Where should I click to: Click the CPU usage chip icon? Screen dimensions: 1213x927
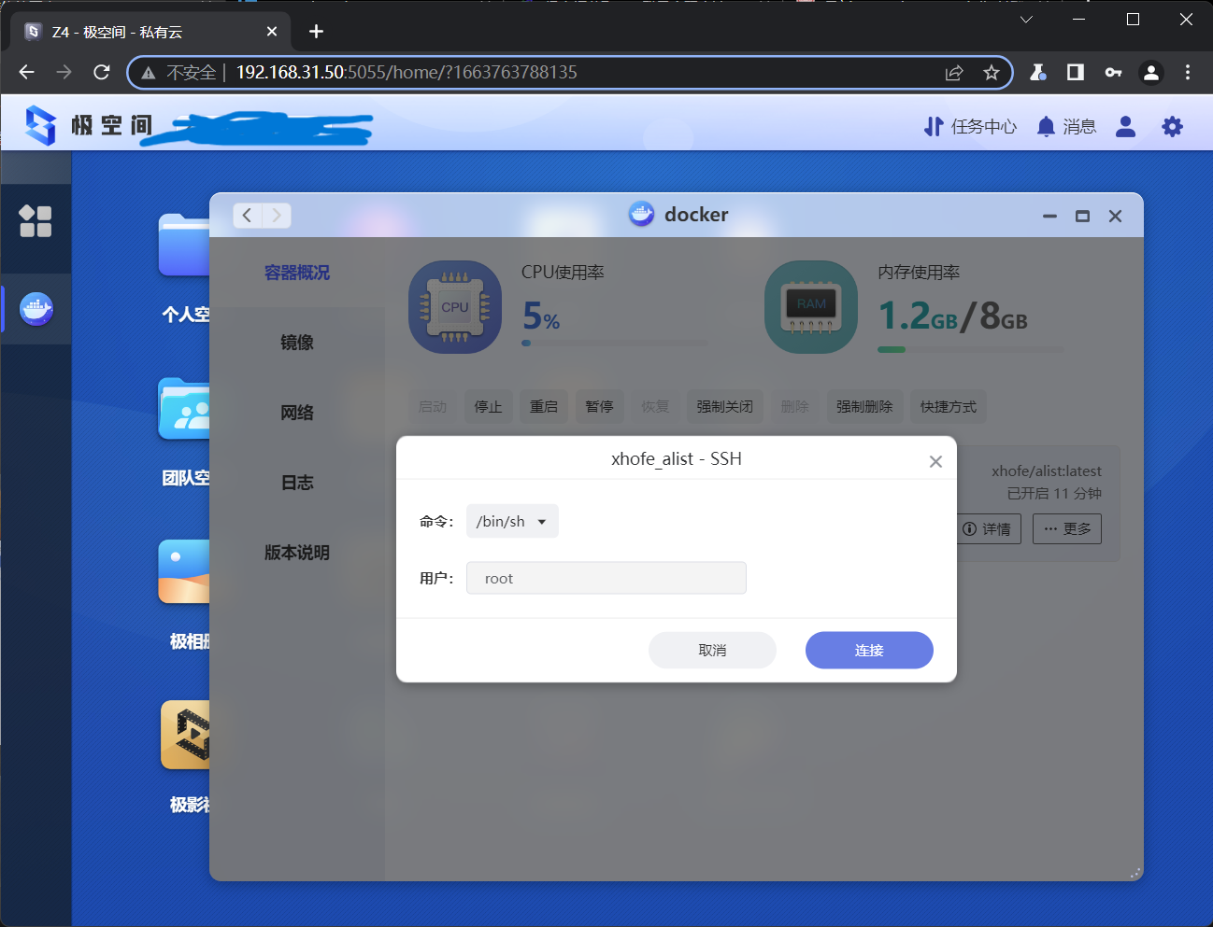455,307
